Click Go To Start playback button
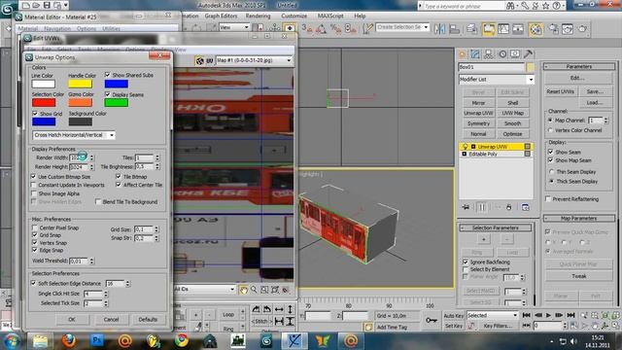The image size is (622, 350). [527, 315]
